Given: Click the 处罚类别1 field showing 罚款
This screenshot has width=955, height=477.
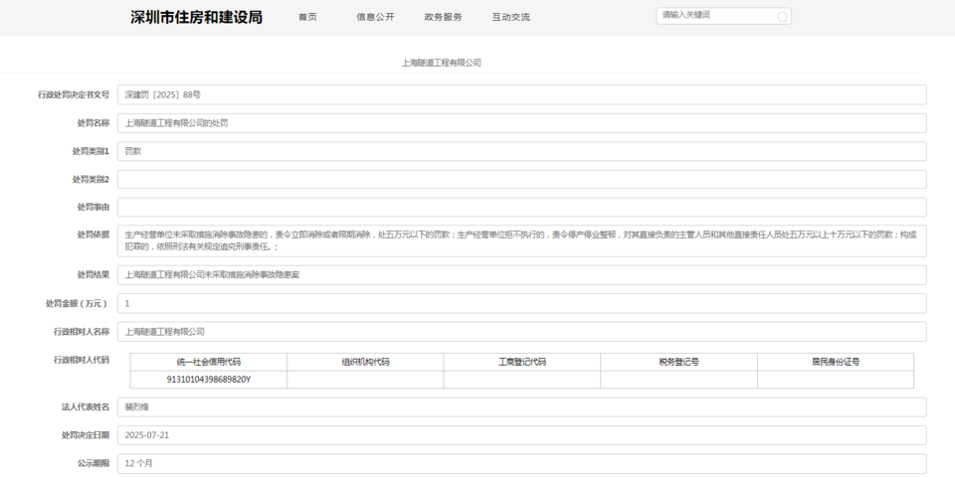Looking at the screenshot, I should (x=522, y=151).
